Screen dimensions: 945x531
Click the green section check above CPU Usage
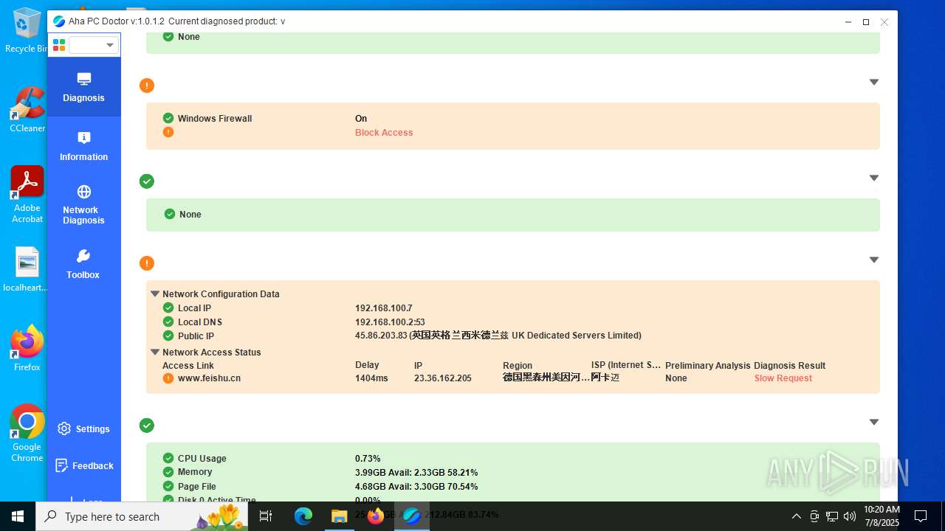point(147,426)
